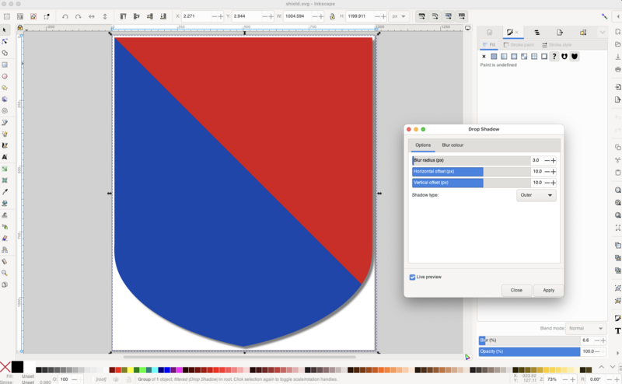This screenshot has height=384, width=622.
Task: Select the Spiral tool
Action: [x=5, y=110]
